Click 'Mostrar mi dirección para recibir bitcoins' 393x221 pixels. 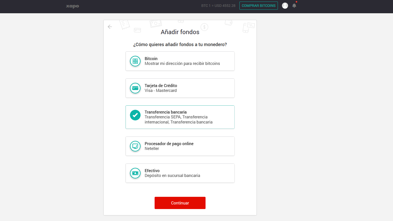tap(182, 64)
